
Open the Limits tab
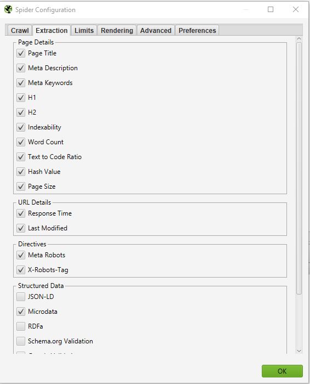(x=84, y=30)
